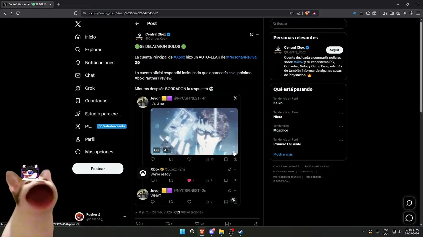The image size is (423, 237).
Task: Open options menu on Xbox reply tweet
Action: pyautogui.click(x=236, y=169)
